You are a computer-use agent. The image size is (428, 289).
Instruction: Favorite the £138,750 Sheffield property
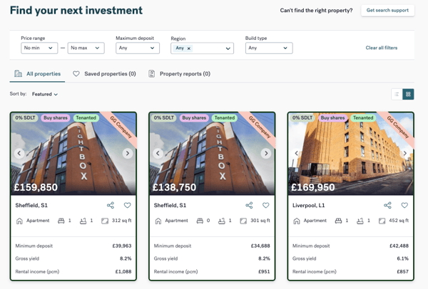pyautogui.click(x=266, y=205)
